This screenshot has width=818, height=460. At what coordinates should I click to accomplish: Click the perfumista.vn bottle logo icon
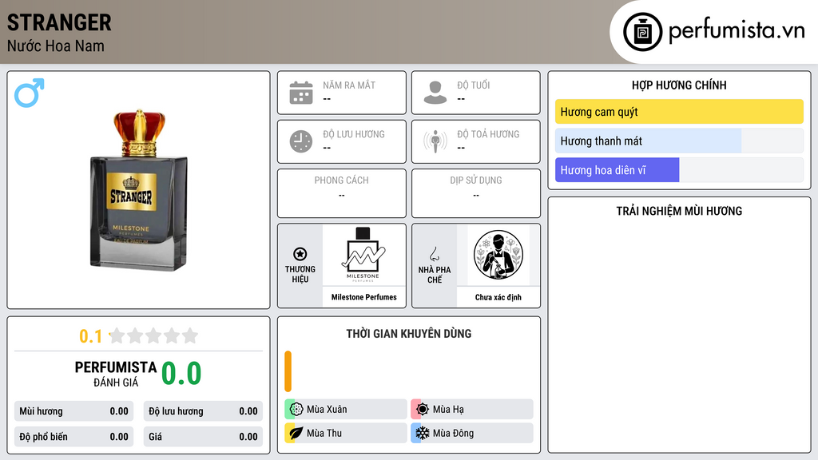pos(643,32)
